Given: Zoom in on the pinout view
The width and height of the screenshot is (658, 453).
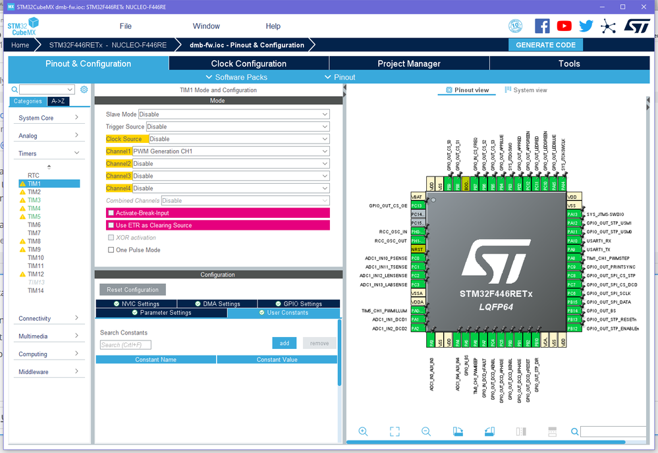Looking at the screenshot, I should tap(363, 431).
